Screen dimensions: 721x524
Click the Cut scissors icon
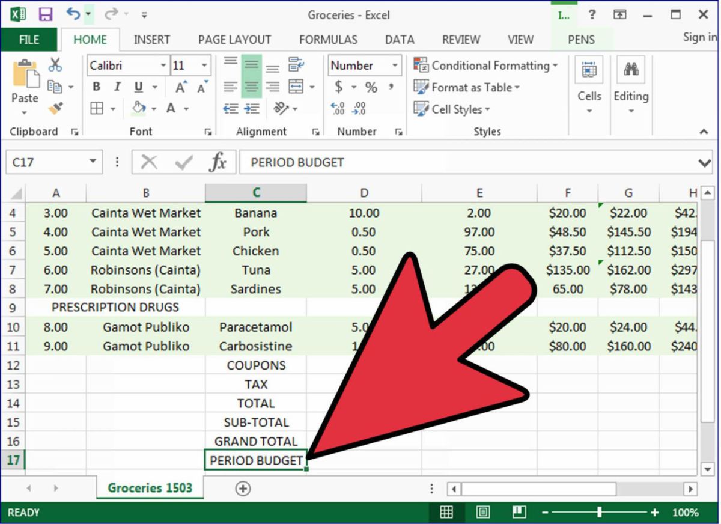pyautogui.click(x=55, y=64)
